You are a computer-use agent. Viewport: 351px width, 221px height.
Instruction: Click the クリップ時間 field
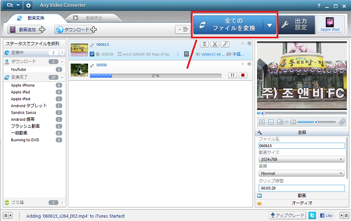(x=302, y=188)
